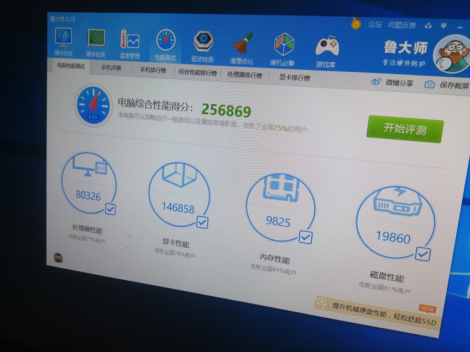The width and height of the screenshot is (470, 352).
Task: Switch to the 手机评测 tab
Action: point(111,68)
